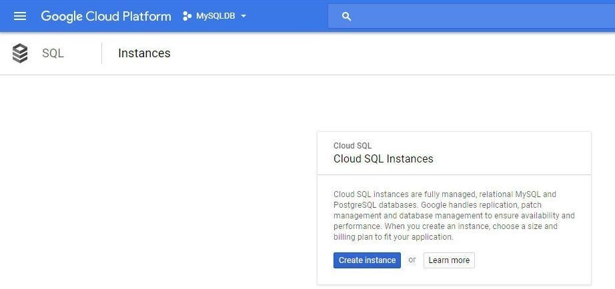This screenshot has height=289, width=615.
Task: Click the Cloud SQL description paragraph
Action: pyautogui.click(x=454, y=215)
